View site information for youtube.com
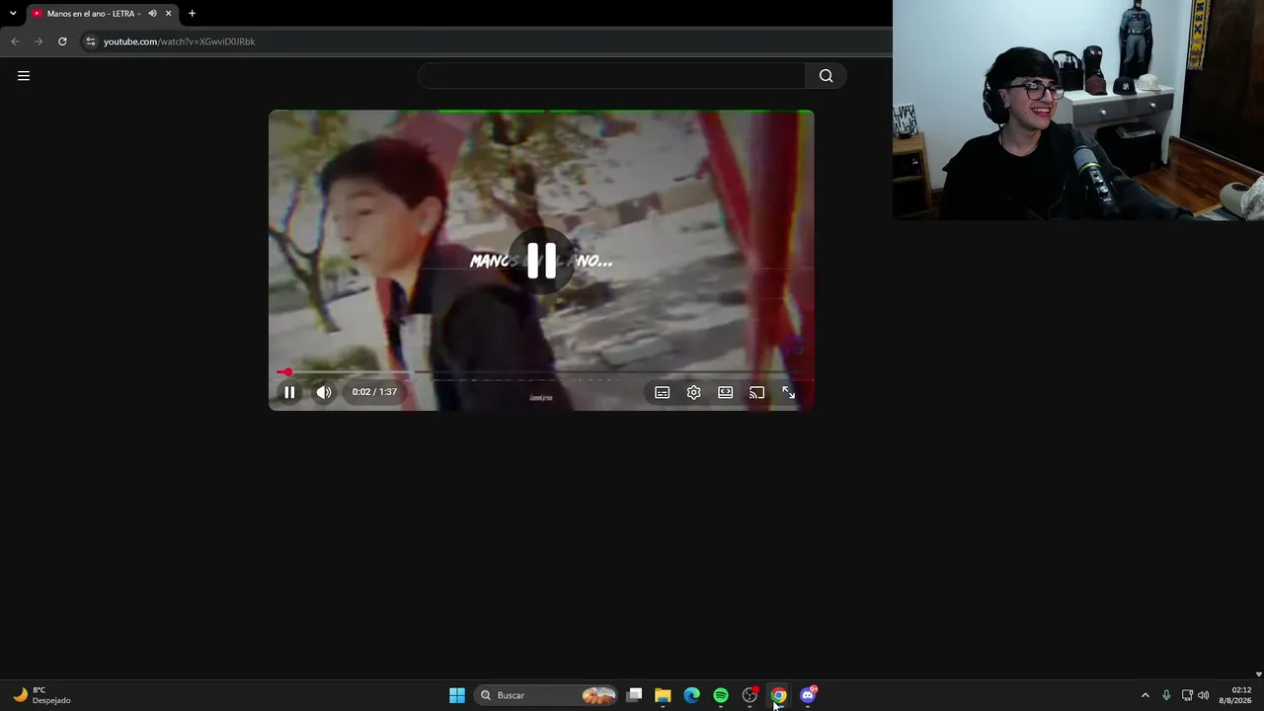The image size is (1264, 711). (x=90, y=41)
